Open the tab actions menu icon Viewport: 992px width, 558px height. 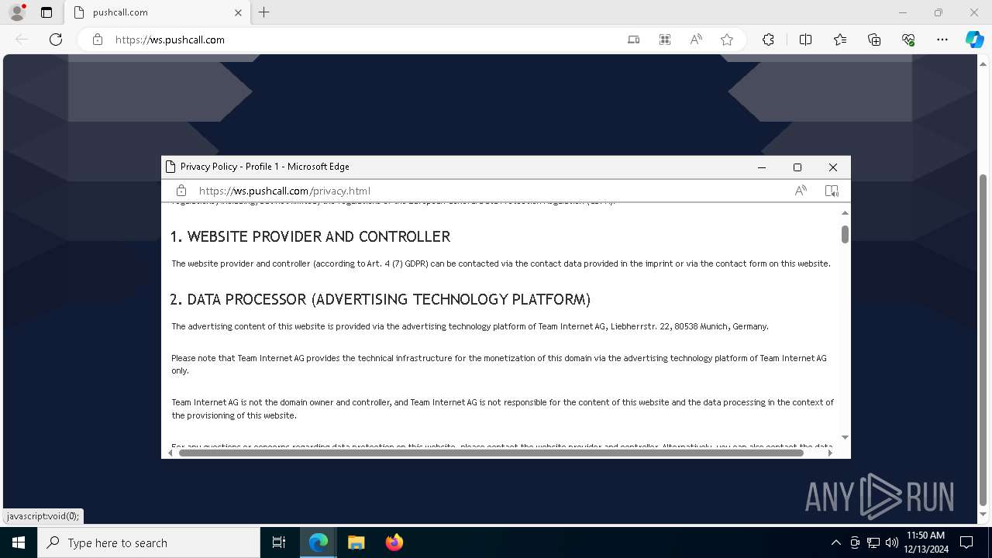pyautogui.click(x=46, y=12)
